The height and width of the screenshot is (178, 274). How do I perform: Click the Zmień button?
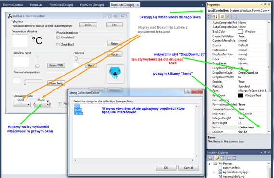click(x=88, y=25)
